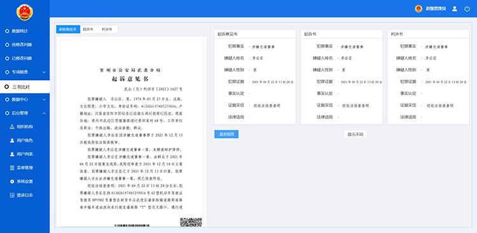Expand the 专项核查 submenu chevron
Image resolution: width=477 pixels, height=233 pixels.
[44, 72]
